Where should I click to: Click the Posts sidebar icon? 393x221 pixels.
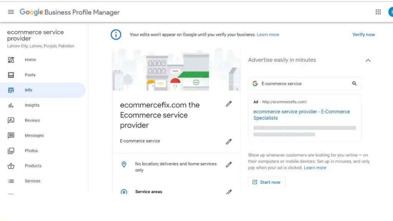11,75
